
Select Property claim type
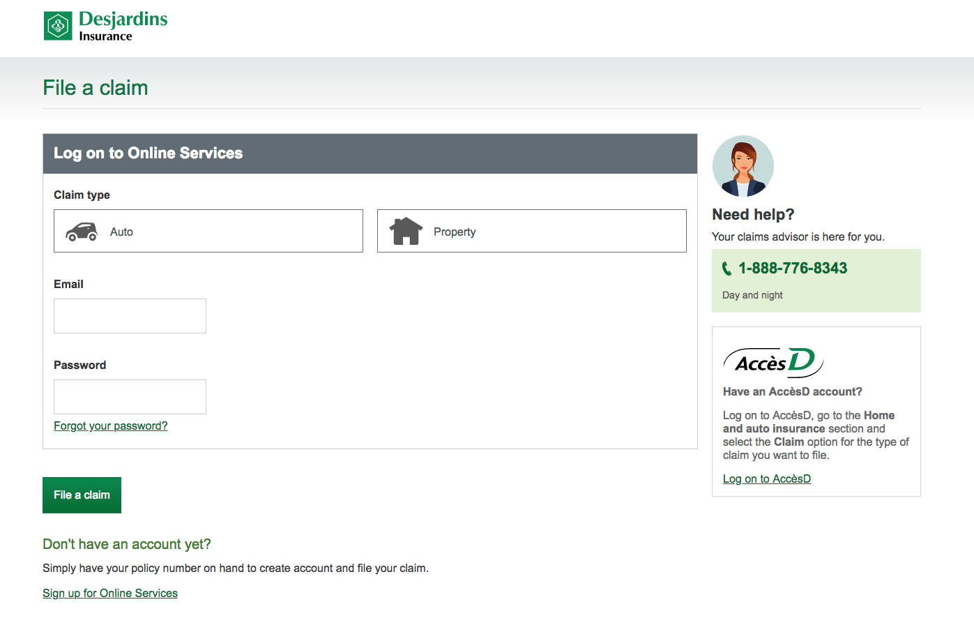pyautogui.click(x=532, y=231)
